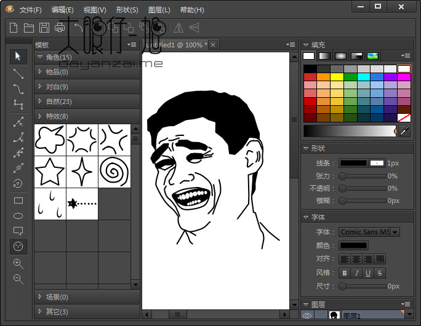This screenshot has width=421, height=326.
Task: Toggle bold font style
Action: pos(345,273)
